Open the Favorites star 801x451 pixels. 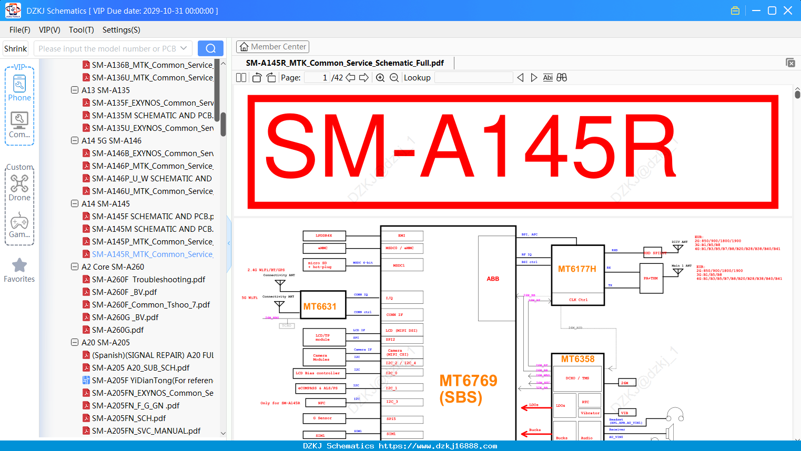19,270
